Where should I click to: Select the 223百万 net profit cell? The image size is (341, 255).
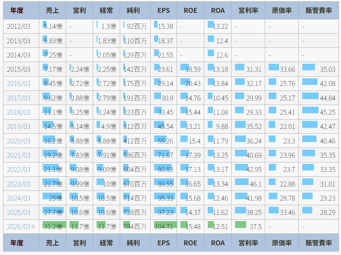click(135, 112)
